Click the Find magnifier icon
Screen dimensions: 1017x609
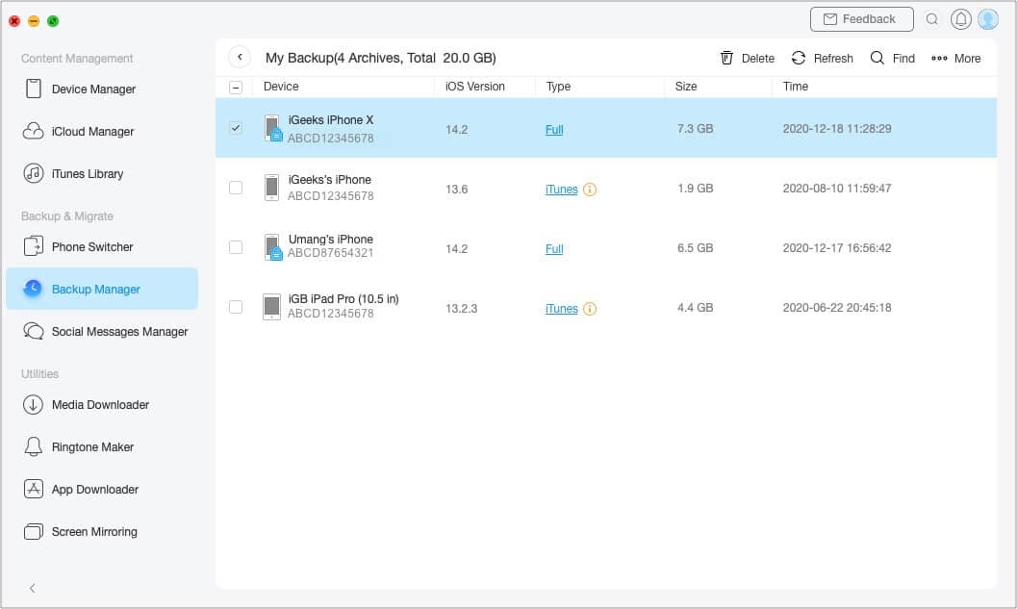coord(877,58)
